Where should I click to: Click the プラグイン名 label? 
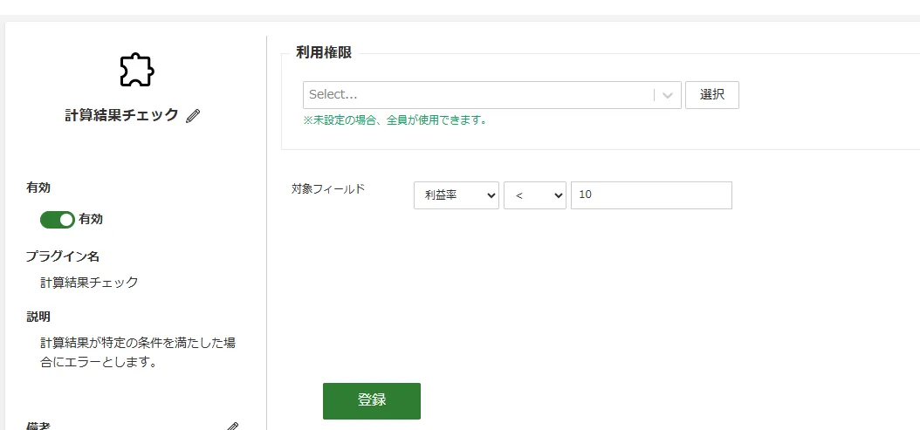[x=62, y=256]
